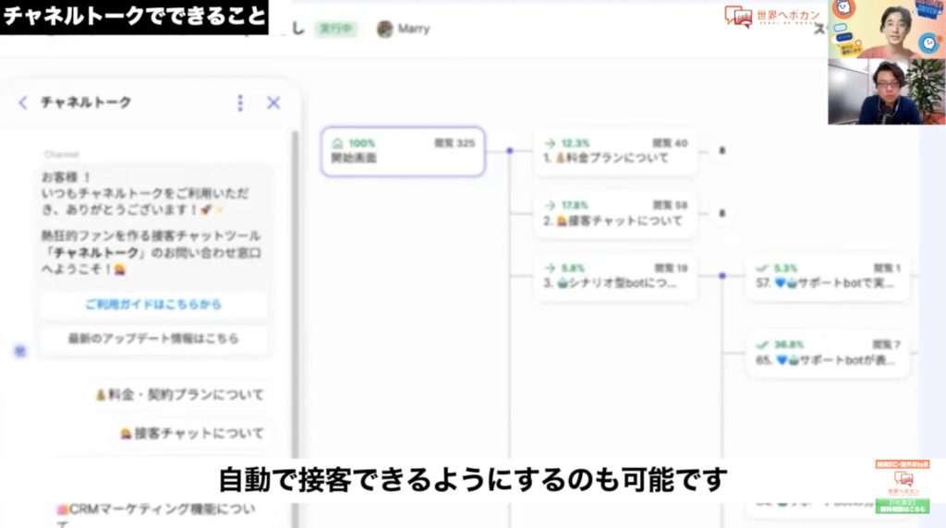The image size is (946, 528).
Task: Select the 開始画面 node
Action: coord(403,151)
